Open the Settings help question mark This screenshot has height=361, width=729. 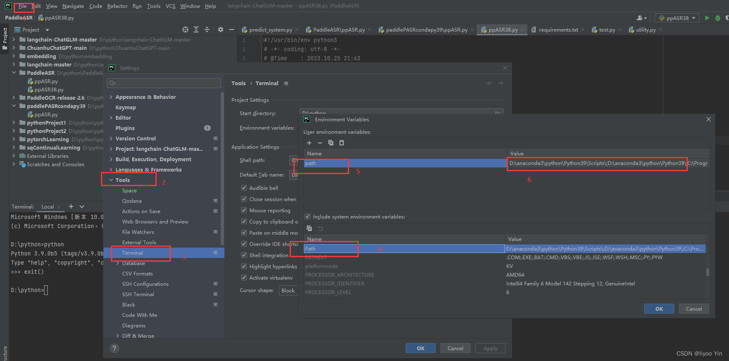point(114,349)
